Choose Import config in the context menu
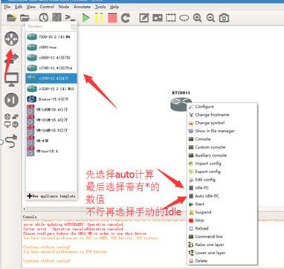Image resolution: width=284 pixels, height=269 pixels. (x=222, y=163)
